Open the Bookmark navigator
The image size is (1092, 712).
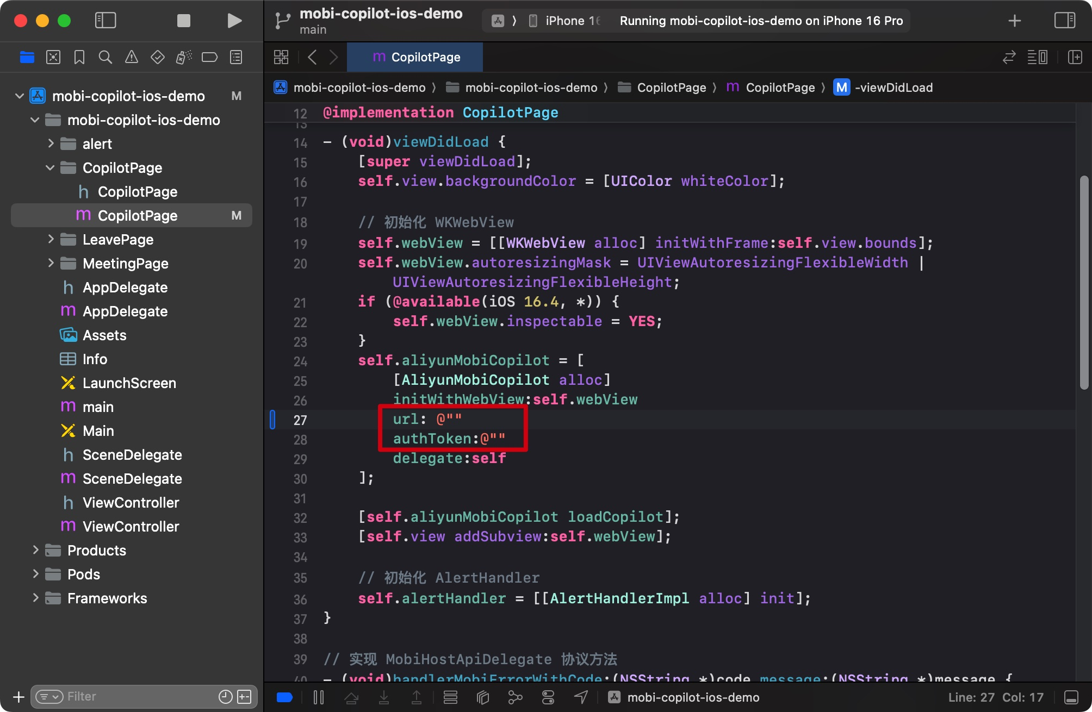click(x=79, y=57)
